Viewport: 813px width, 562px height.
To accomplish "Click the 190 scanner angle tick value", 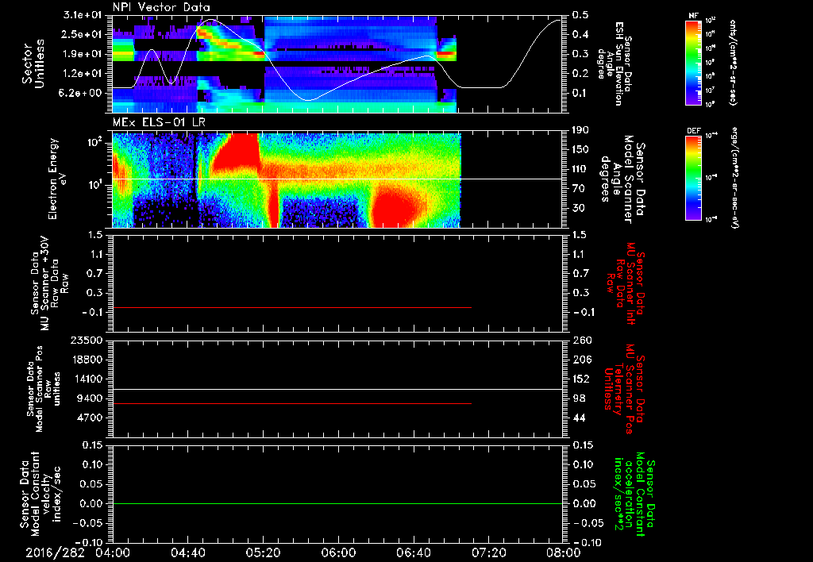I will click(580, 130).
